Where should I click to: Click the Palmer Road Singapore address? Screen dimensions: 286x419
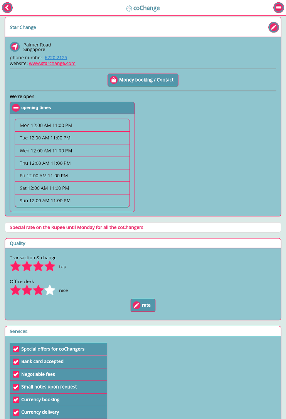(x=37, y=47)
